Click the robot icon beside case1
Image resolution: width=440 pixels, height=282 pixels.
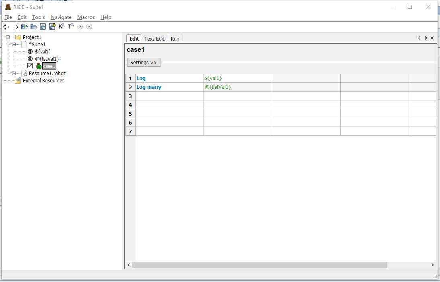coord(39,66)
